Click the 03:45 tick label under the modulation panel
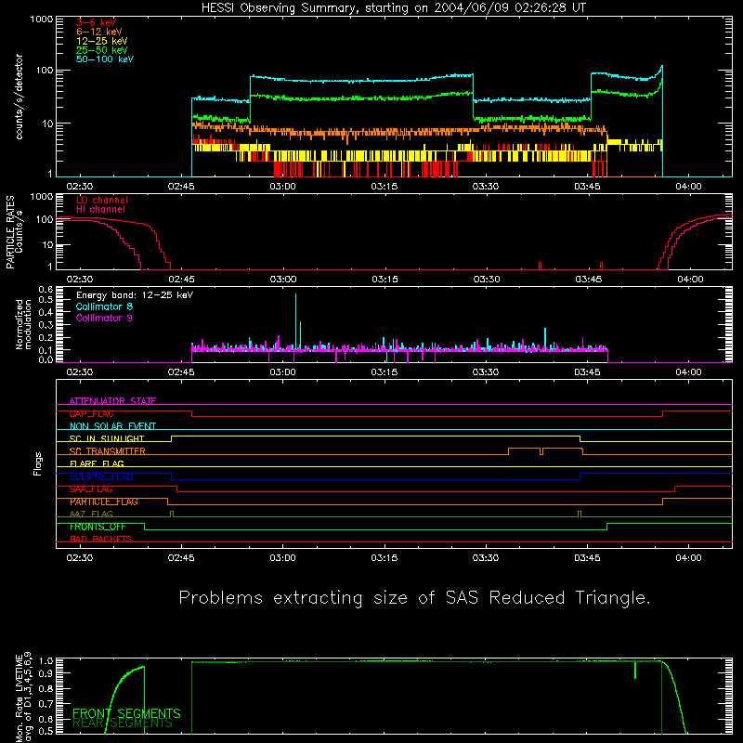The image size is (743, 743). [587, 372]
